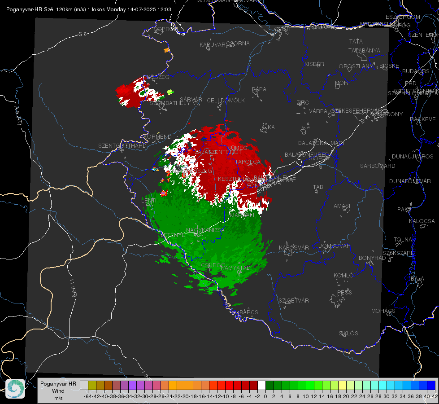The height and width of the screenshot is (404, 439).
Task: Click the BONYHÁD label
Action: point(372,258)
